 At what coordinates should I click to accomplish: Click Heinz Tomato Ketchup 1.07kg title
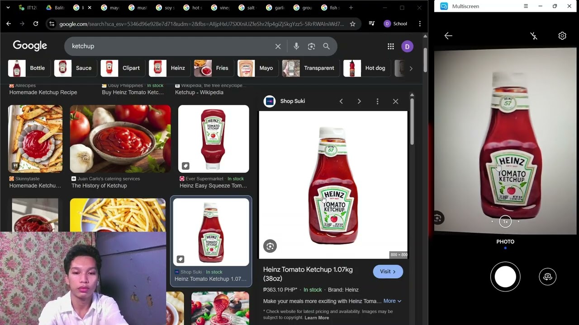308,274
